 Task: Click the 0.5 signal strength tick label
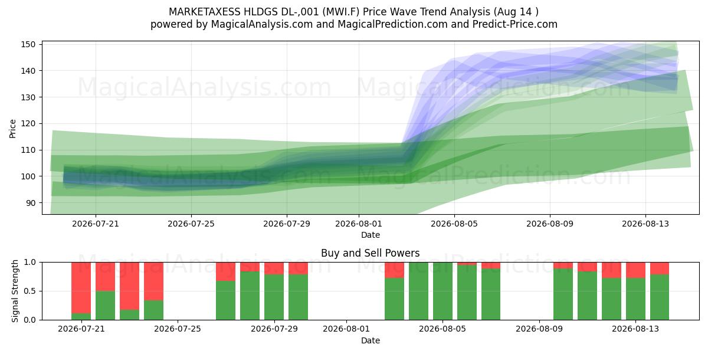pyautogui.click(x=30, y=291)
